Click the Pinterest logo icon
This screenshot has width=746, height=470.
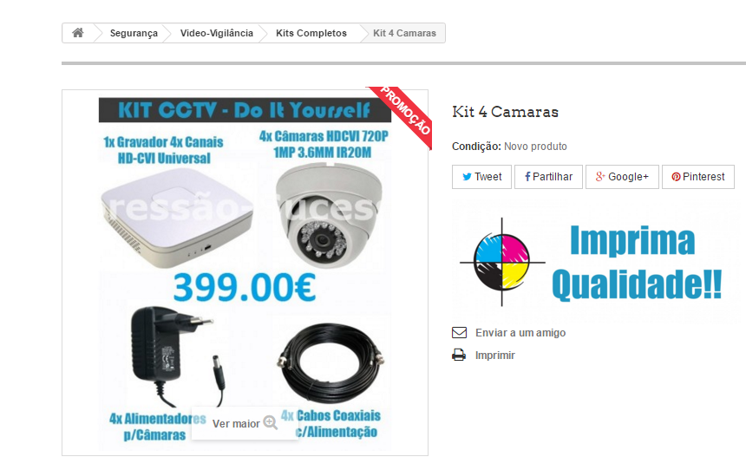click(676, 177)
